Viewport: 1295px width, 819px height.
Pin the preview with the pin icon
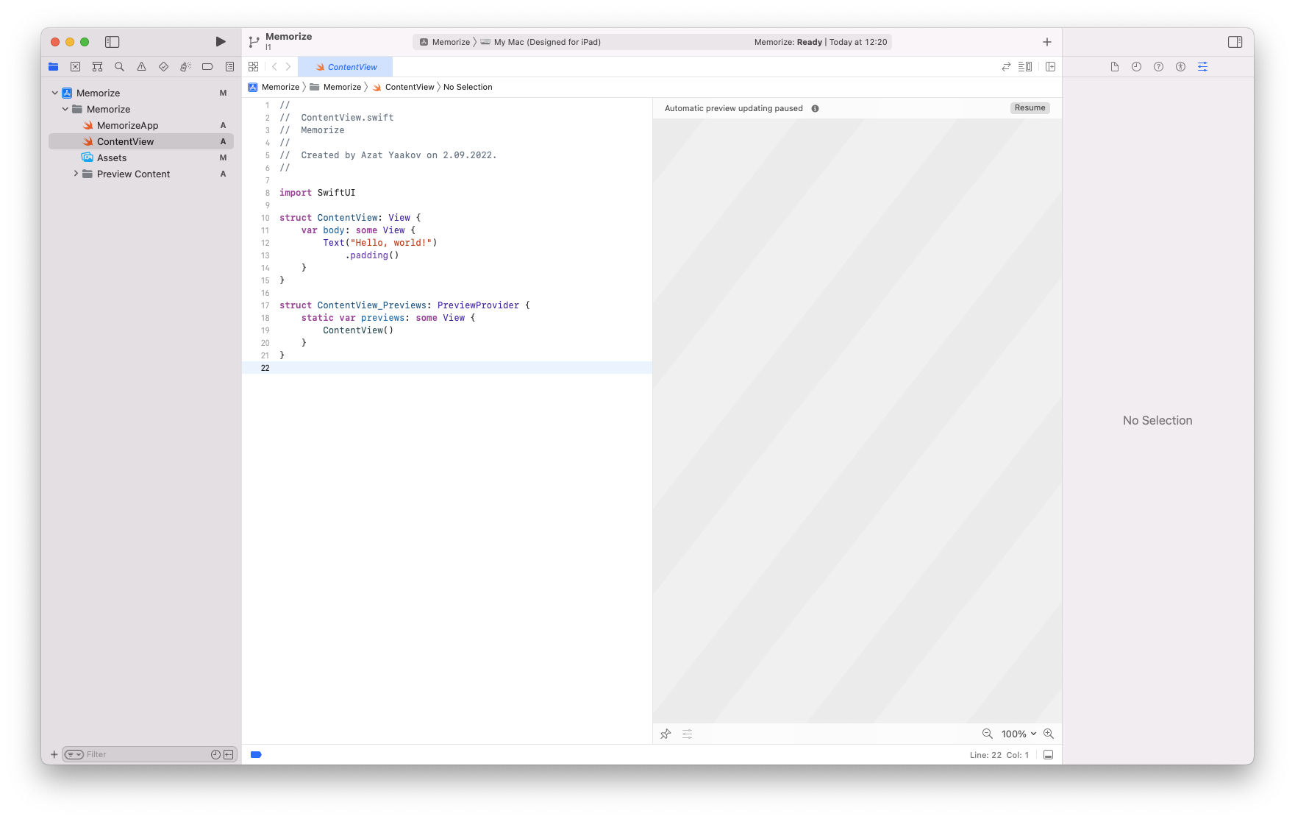(666, 734)
